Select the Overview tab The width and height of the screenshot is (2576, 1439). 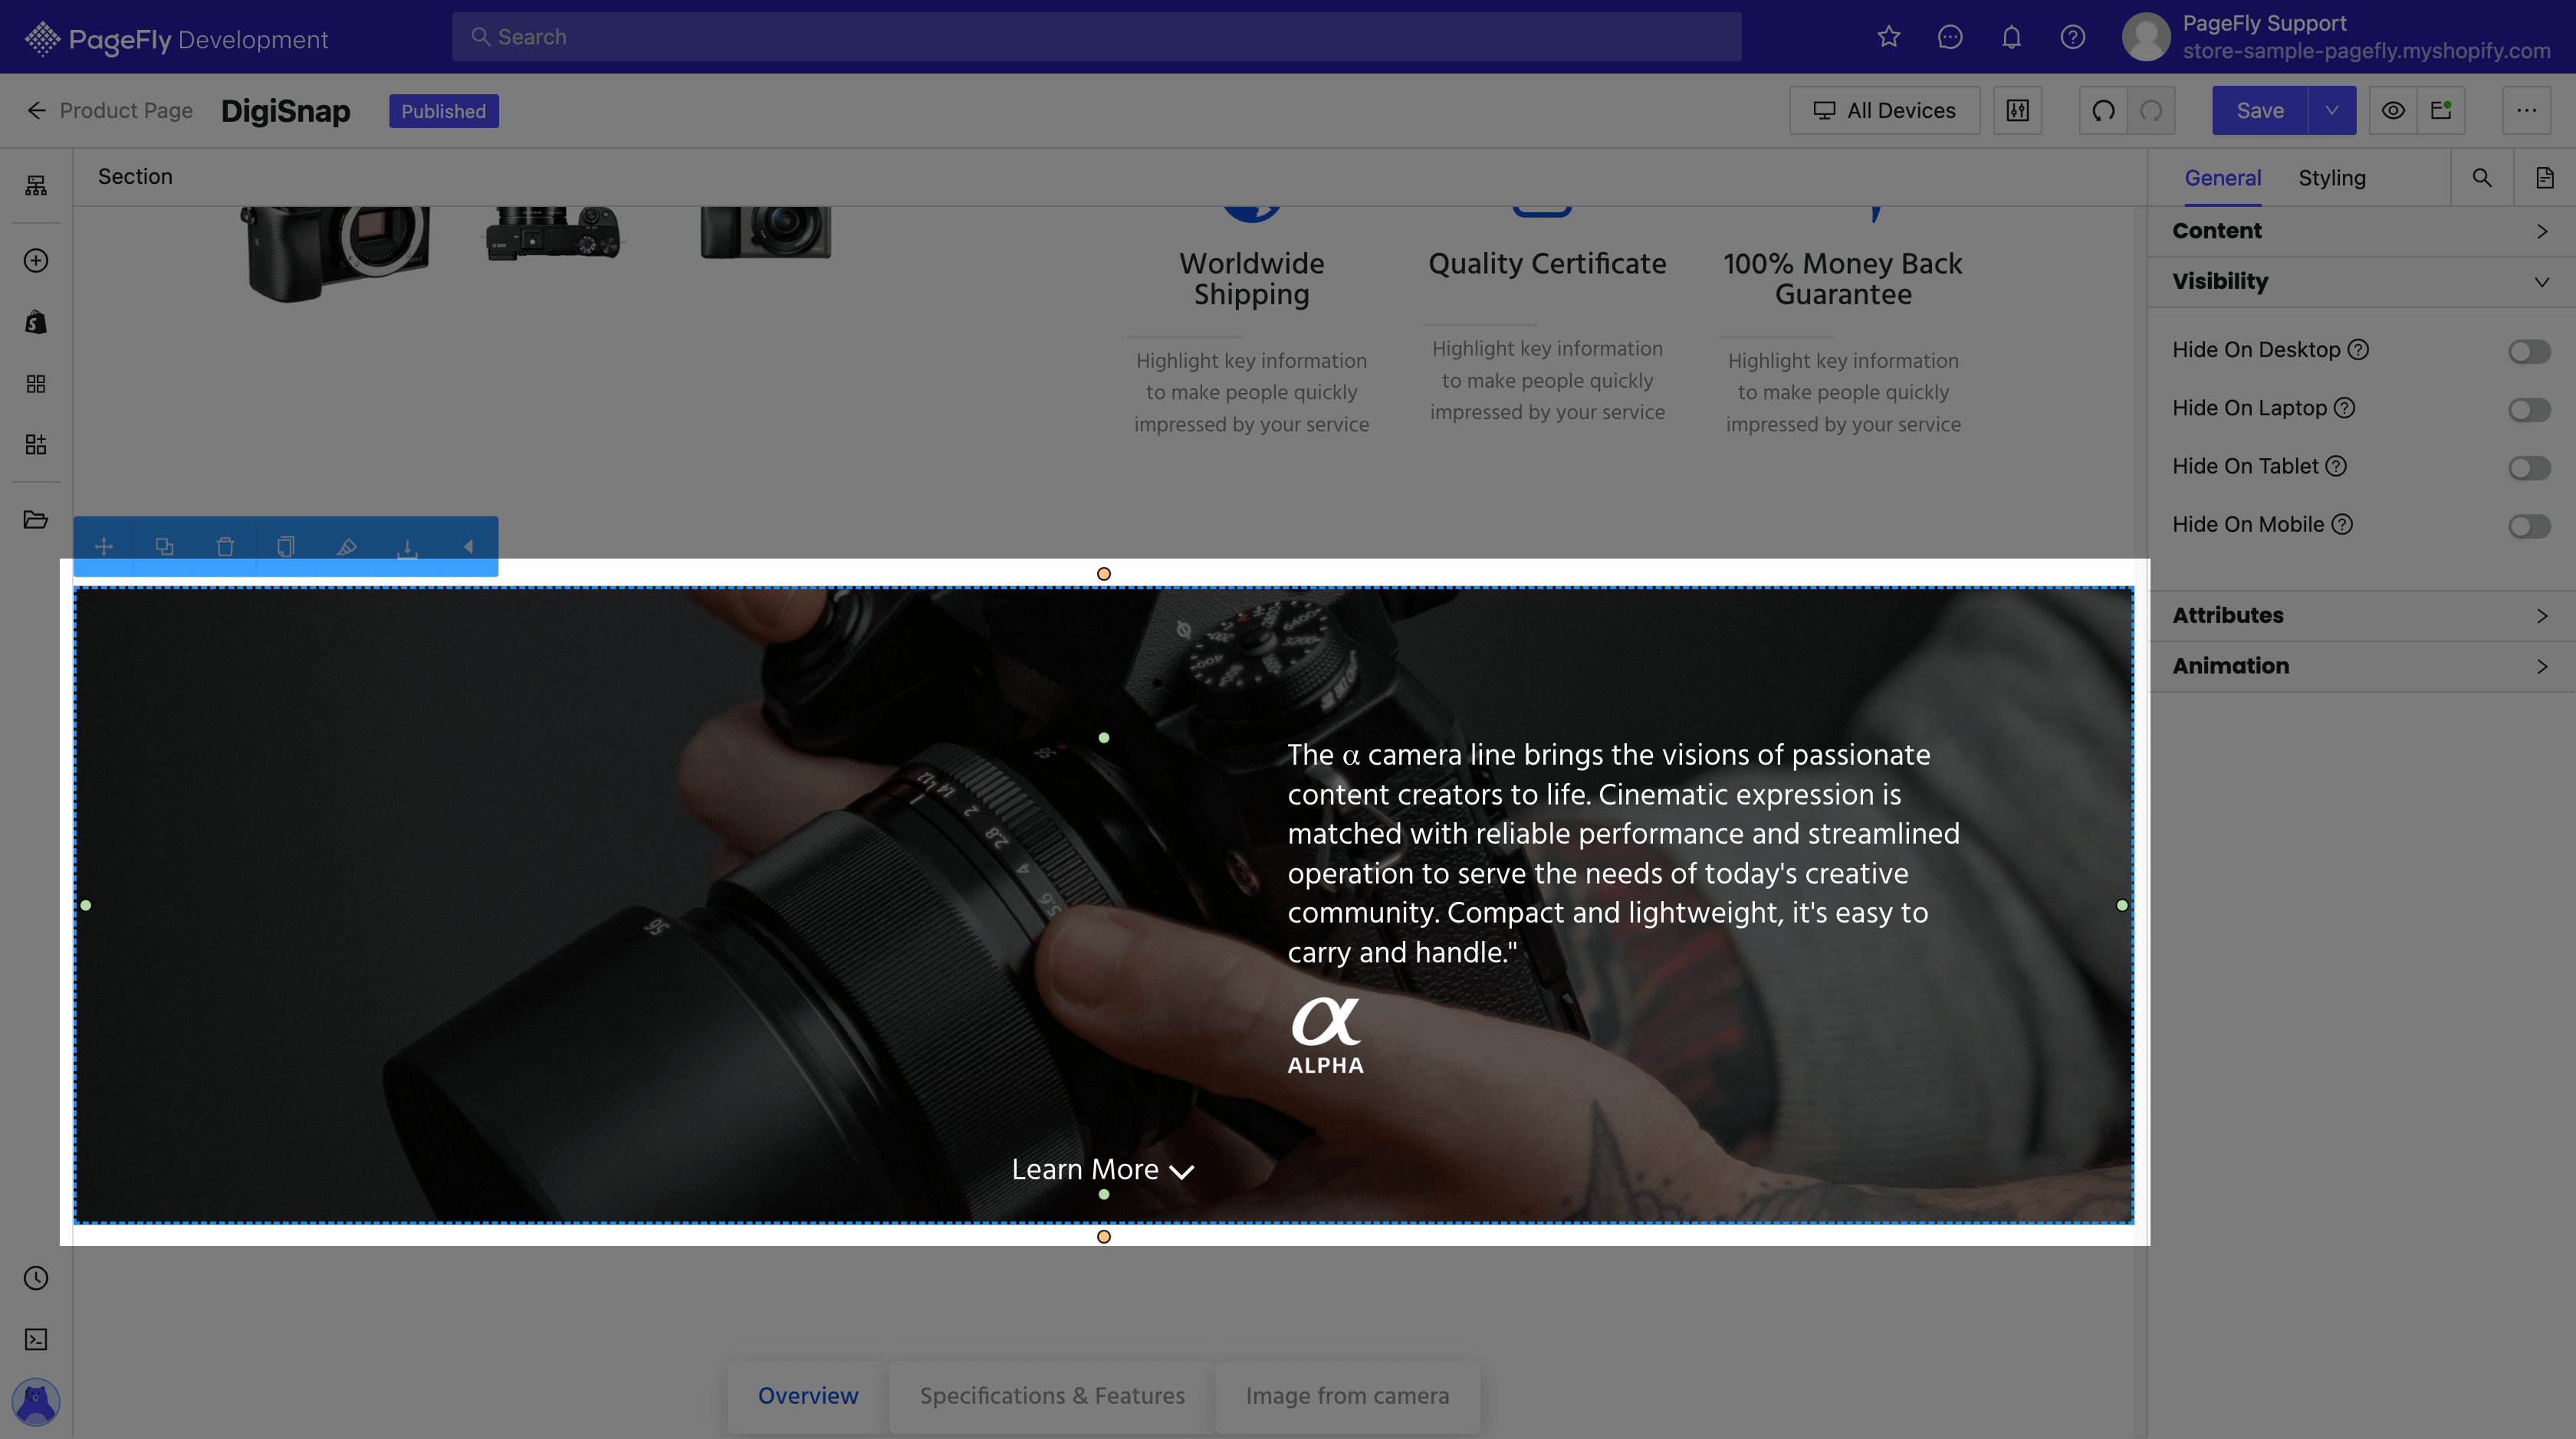pyautogui.click(x=808, y=1396)
